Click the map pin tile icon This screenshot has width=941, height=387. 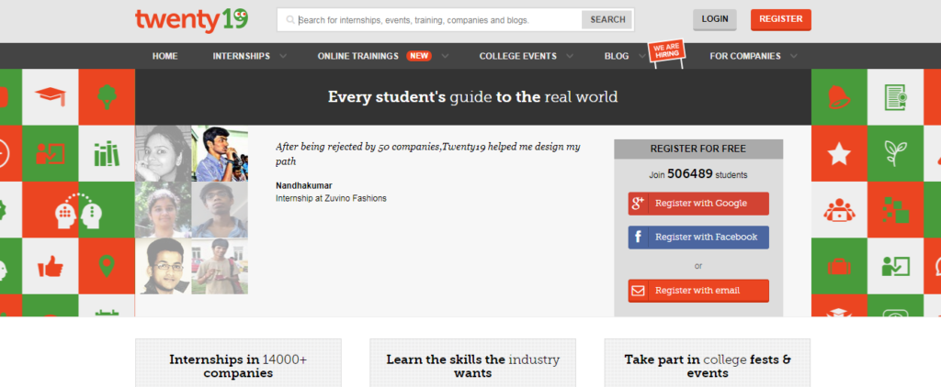pyautogui.click(x=107, y=266)
